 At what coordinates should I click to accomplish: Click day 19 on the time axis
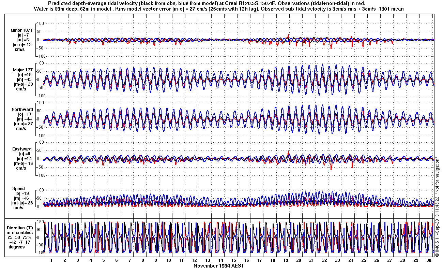(x=286, y=260)
